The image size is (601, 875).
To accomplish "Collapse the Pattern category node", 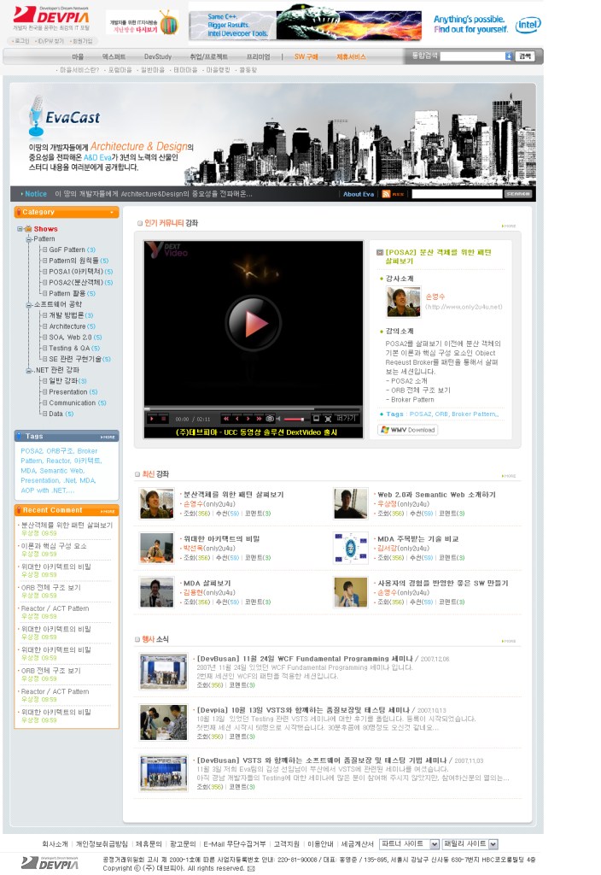I will [28, 239].
